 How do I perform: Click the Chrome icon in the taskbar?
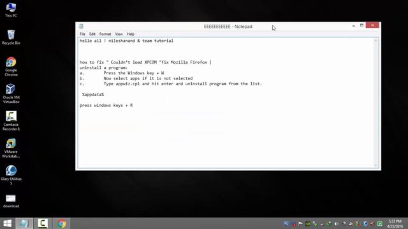62,223
